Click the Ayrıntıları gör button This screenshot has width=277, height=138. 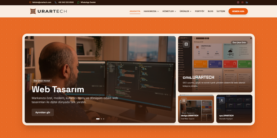43,112
